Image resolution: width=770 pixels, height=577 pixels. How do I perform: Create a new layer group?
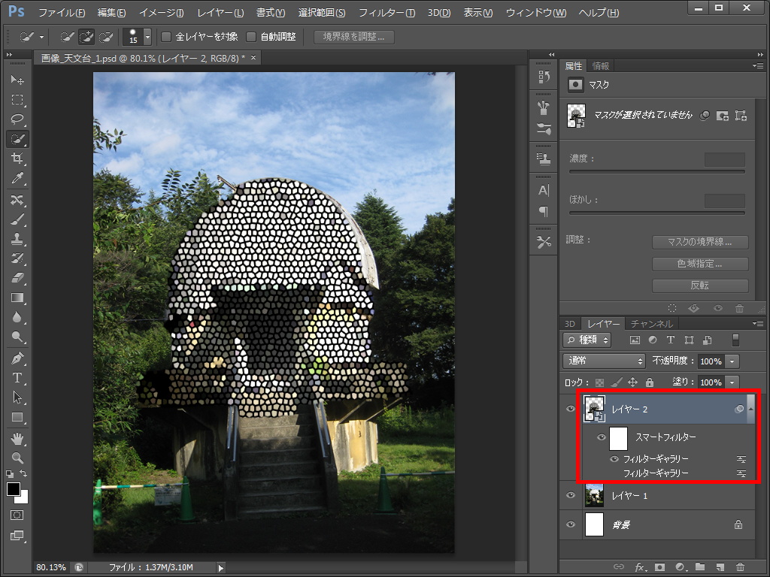click(x=700, y=566)
